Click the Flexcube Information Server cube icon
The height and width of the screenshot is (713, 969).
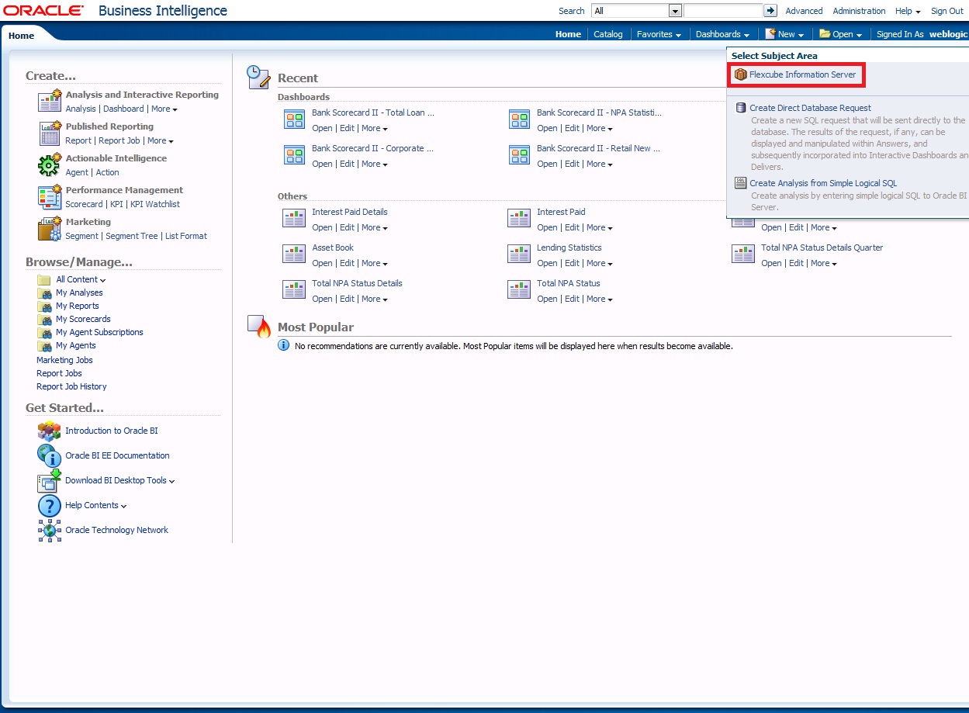point(741,75)
